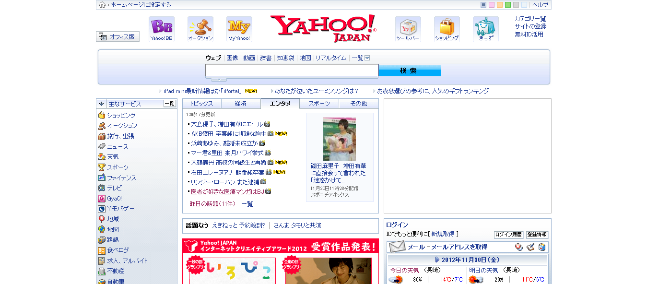The width and height of the screenshot is (647, 284).
Task: Click the Yahoo! JAPAN logo
Action: (x=323, y=28)
